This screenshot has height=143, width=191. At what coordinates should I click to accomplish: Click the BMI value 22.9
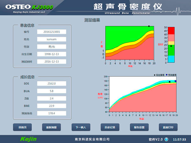[x=52, y=106]
